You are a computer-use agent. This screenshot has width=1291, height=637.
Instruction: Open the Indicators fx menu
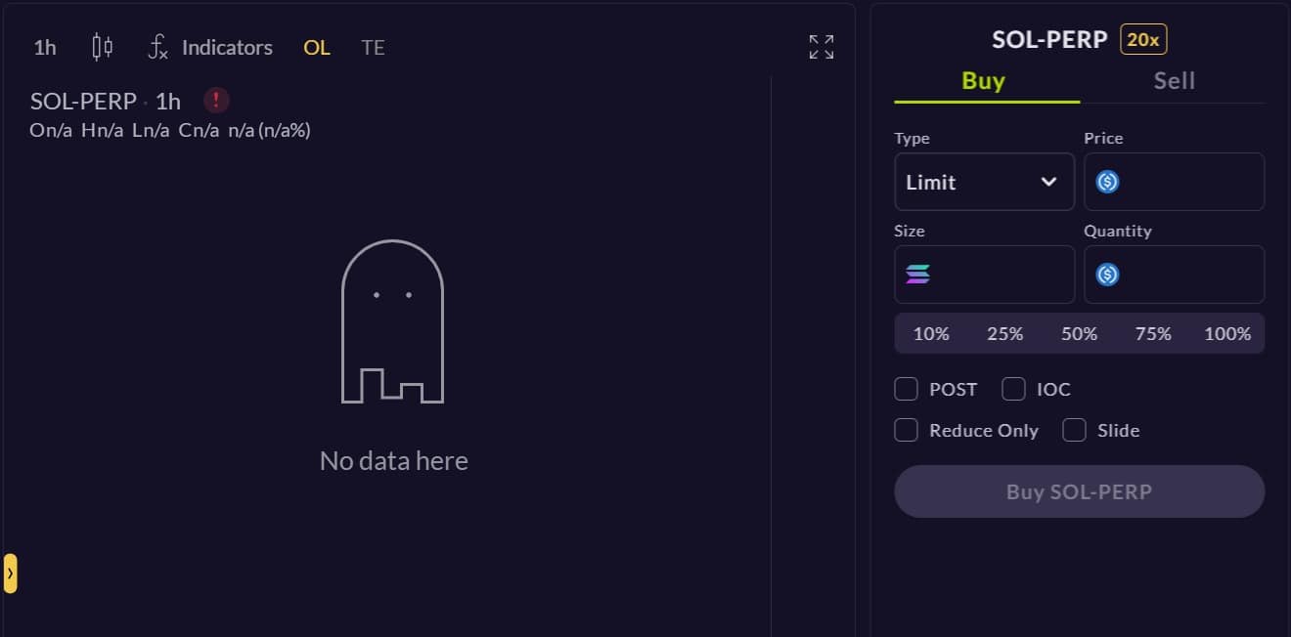[x=210, y=47]
